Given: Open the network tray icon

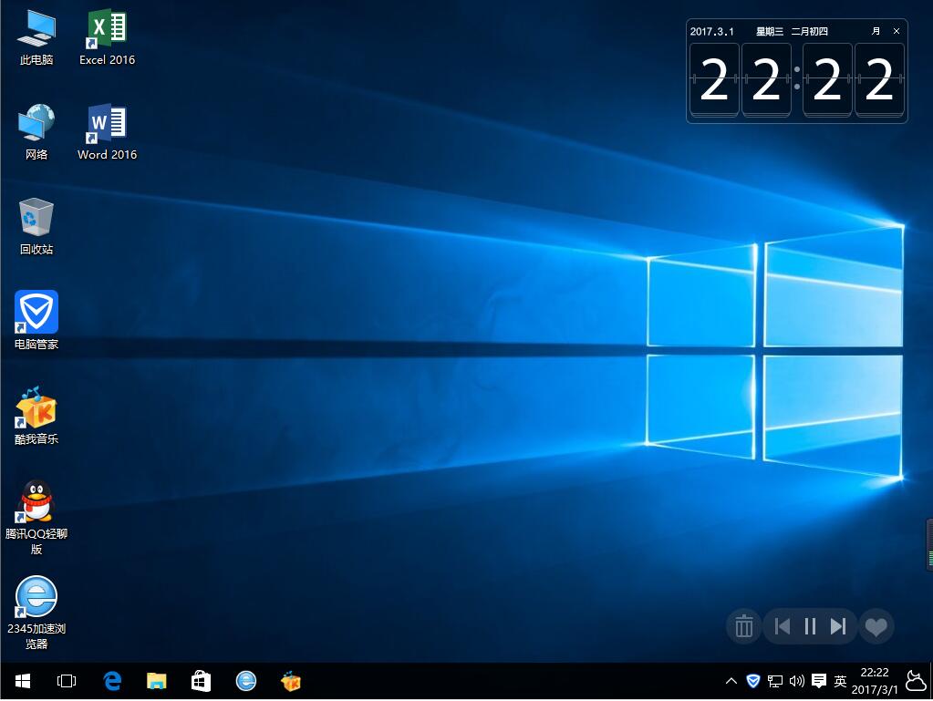Looking at the screenshot, I should [774, 681].
